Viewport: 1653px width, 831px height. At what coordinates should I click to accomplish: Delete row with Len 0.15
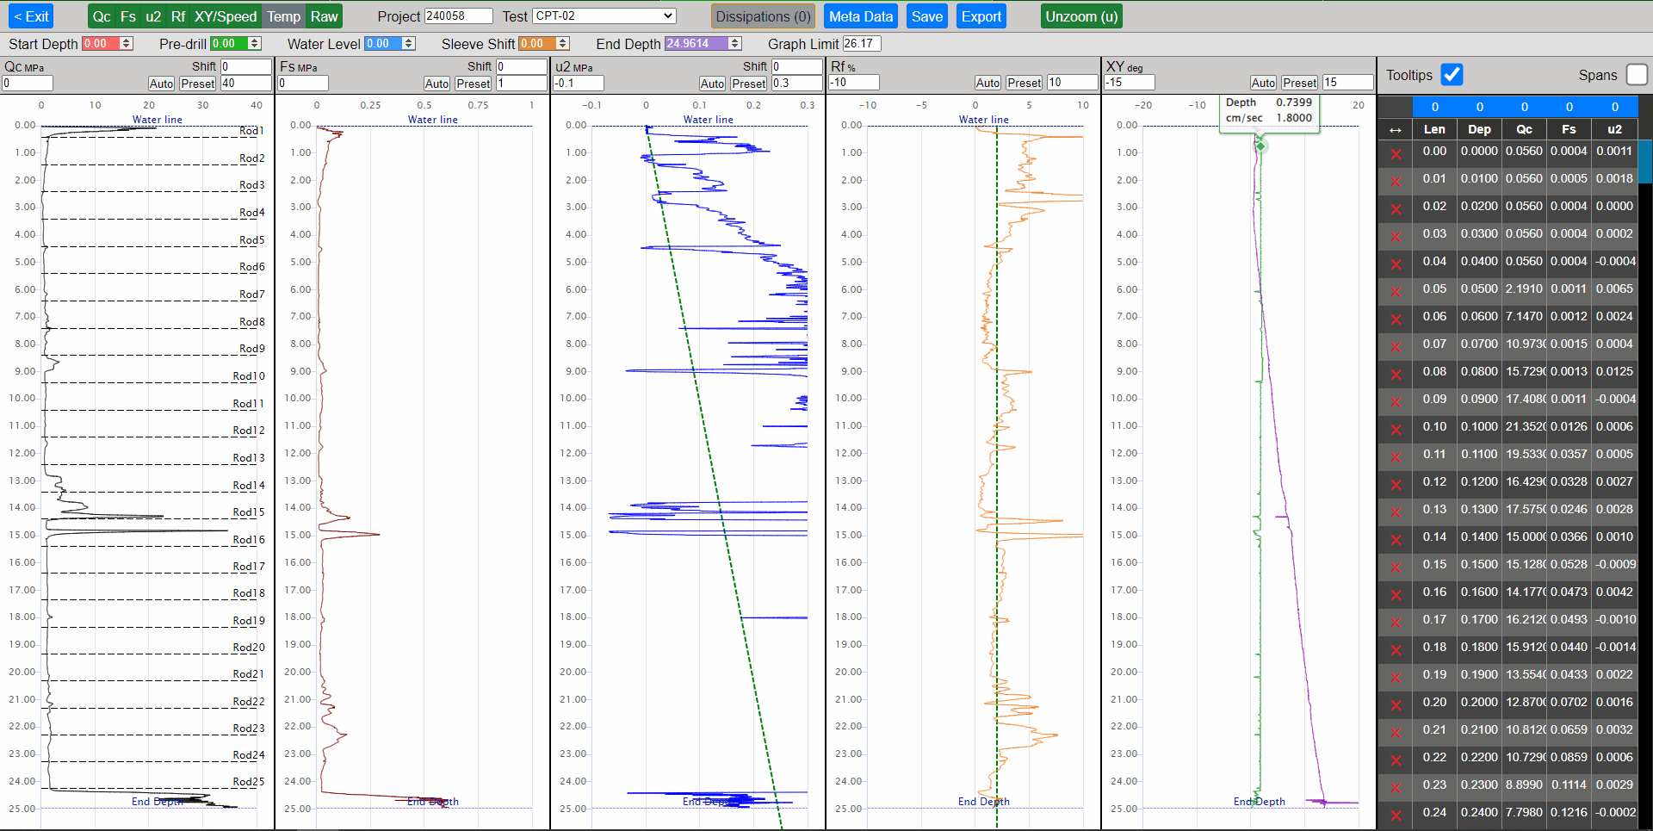(x=1396, y=567)
